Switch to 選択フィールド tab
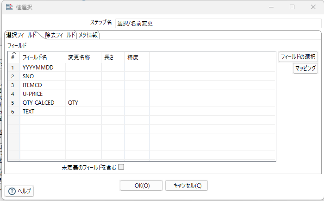This screenshot has height=201, width=324. [21, 35]
